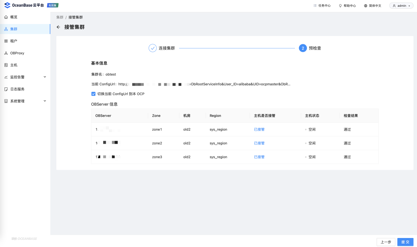417x247 pixels.
Task: Click the zone3 cell
Action: [x=157, y=157]
